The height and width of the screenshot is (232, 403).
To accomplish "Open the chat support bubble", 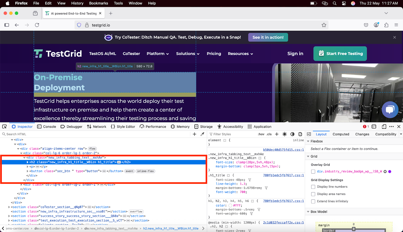I will pos(390,110).
